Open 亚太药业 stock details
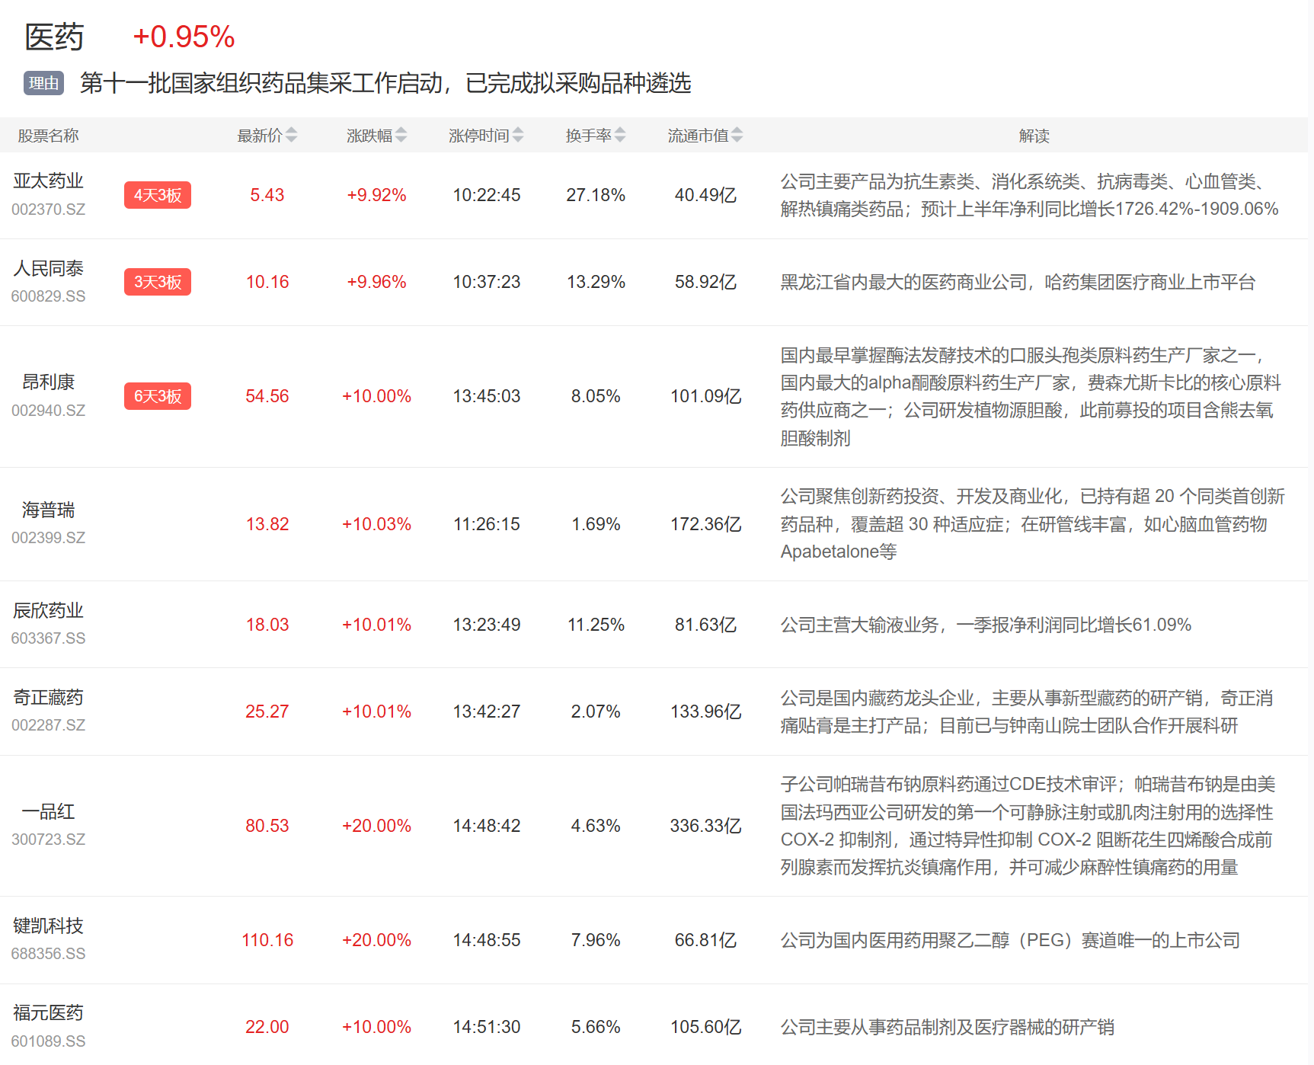 tap(48, 181)
